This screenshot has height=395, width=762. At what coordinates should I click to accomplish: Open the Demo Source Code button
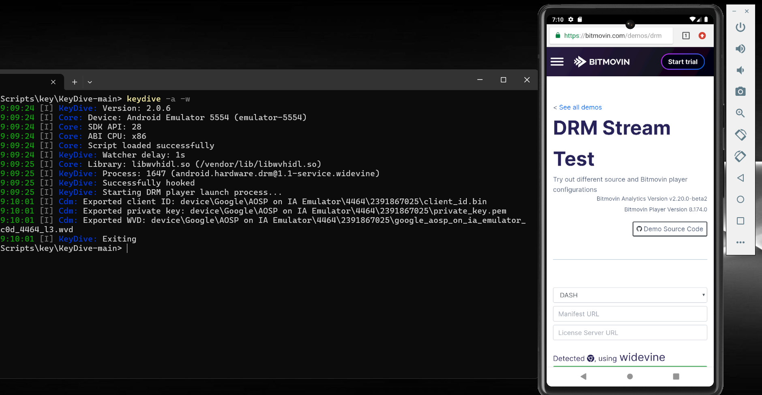click(x=670, y=229)
